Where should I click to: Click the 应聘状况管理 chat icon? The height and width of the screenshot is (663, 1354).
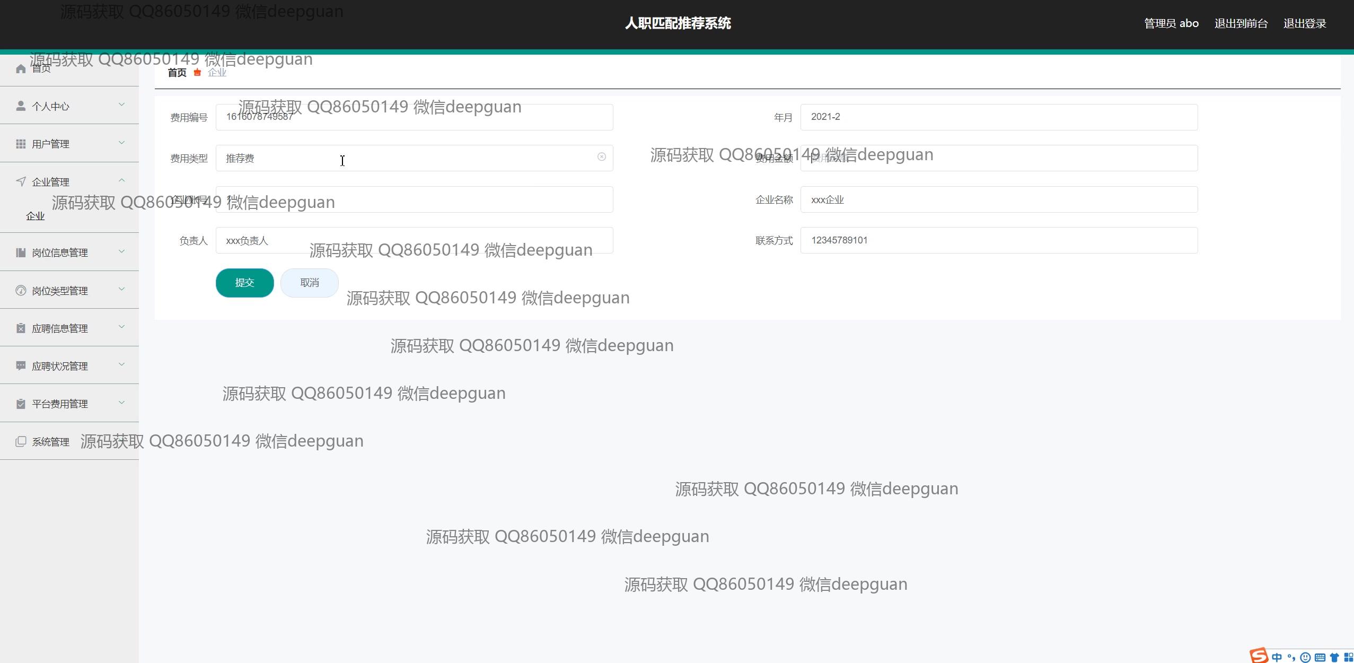(21, 365)
